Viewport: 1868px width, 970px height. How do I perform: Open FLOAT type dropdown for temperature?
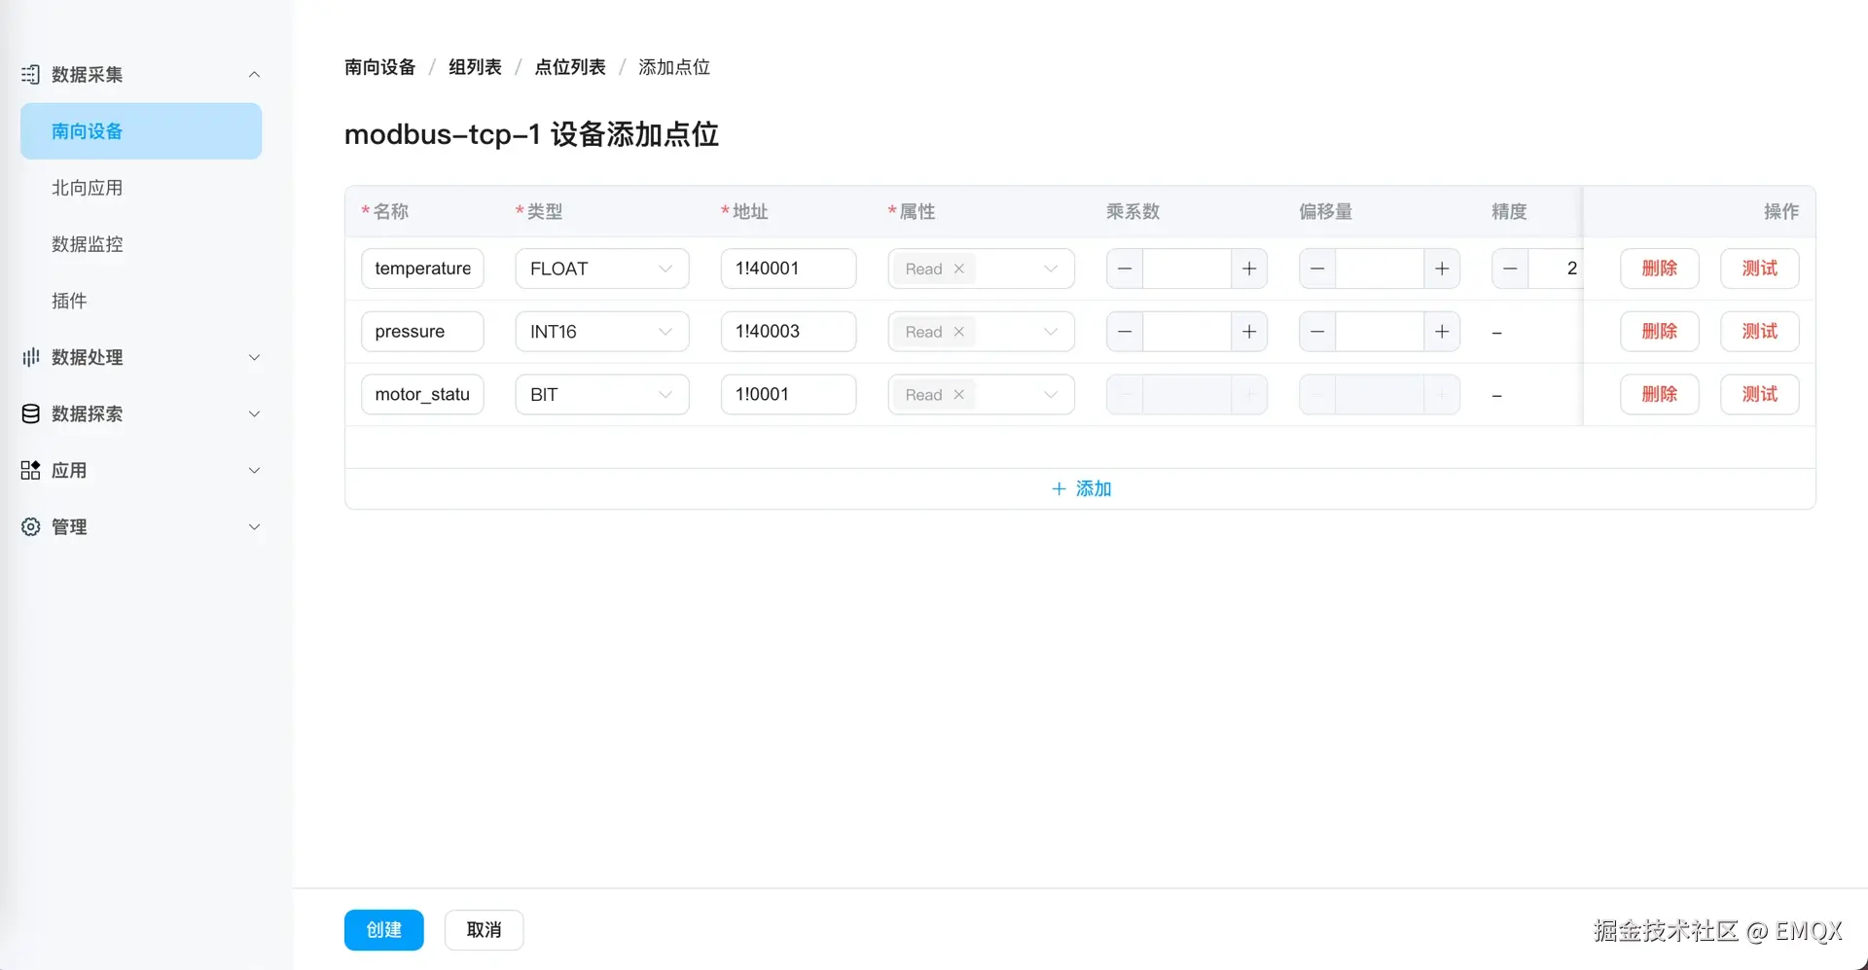(x=602, y=269)
